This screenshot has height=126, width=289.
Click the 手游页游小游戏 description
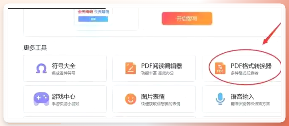pos(65,104)
